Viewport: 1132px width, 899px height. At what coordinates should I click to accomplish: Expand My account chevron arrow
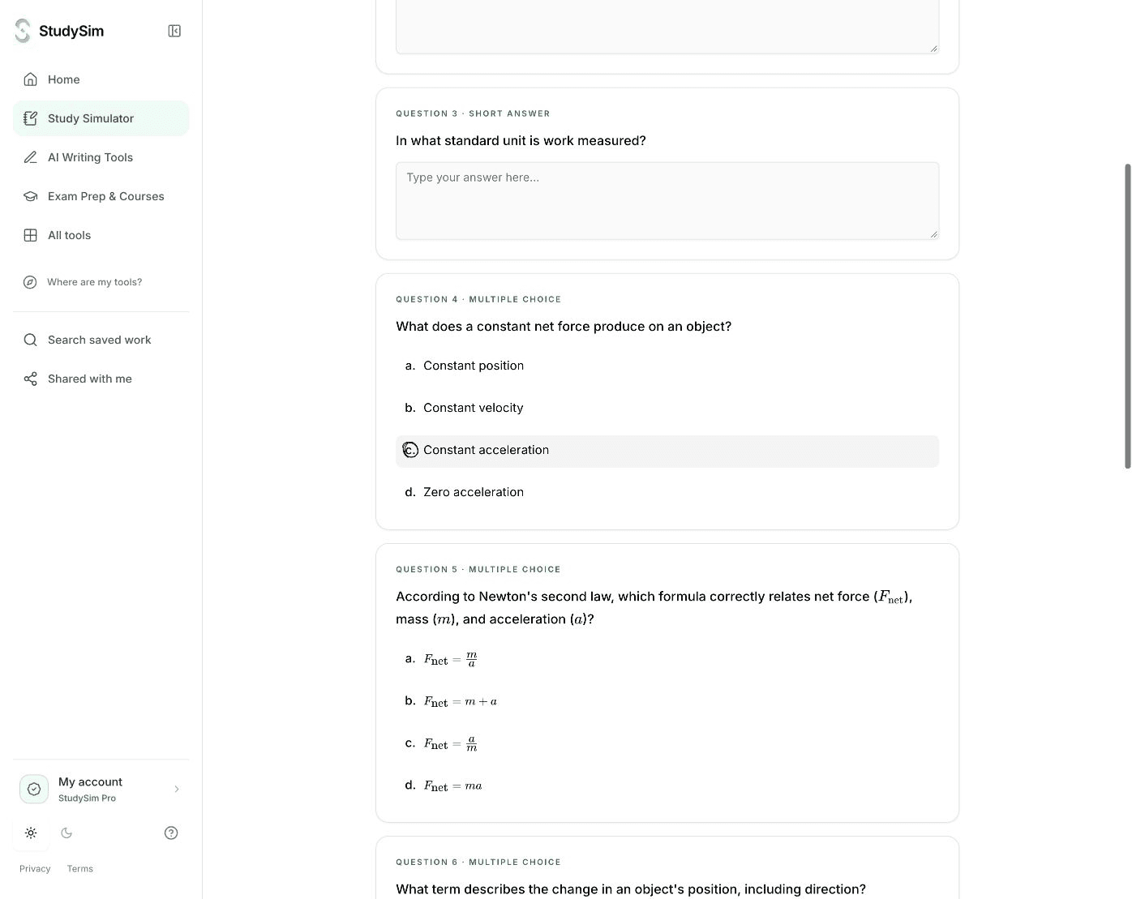[x=177, y=789]
